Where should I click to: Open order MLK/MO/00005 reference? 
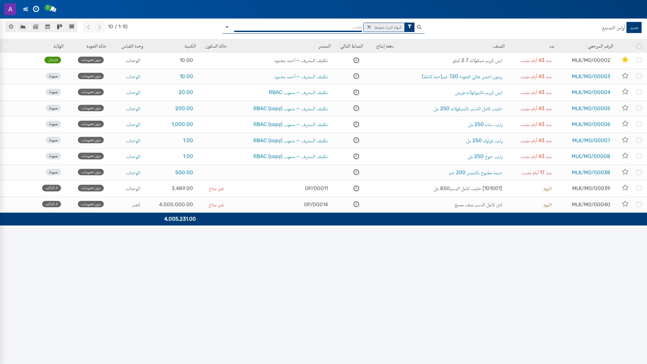pyautogui.click(x=591, y=109)
